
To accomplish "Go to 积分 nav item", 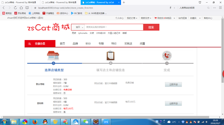I will (88, 44).
